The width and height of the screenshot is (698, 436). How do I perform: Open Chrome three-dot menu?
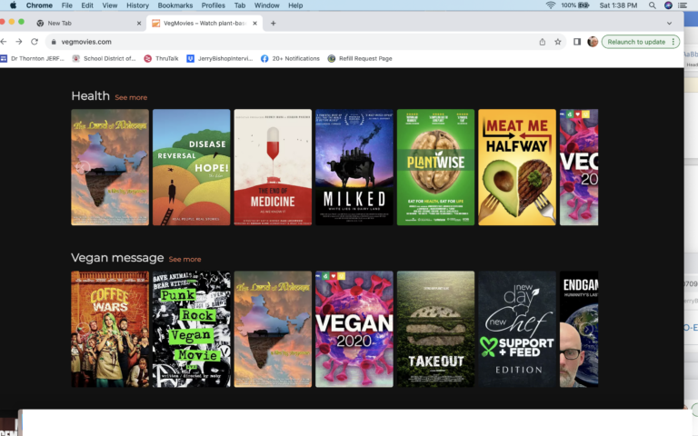(x=673, y=42)
